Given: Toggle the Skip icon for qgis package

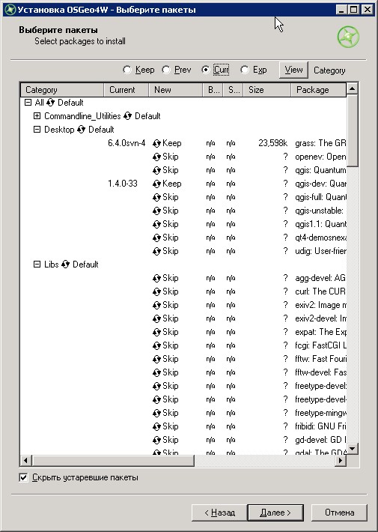Looking at the screenshot, I should [156, 170].
